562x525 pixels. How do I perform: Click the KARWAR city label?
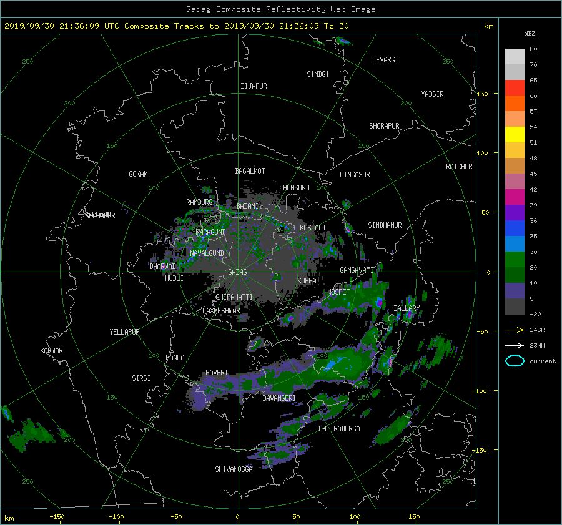[x=51, y=351]
